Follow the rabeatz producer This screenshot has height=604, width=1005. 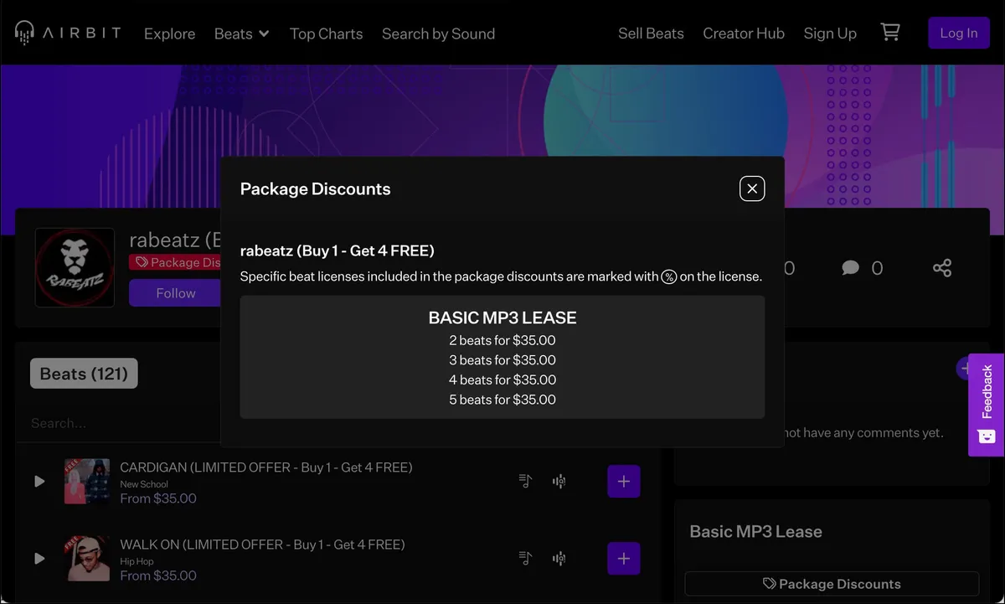coord(175,293)
